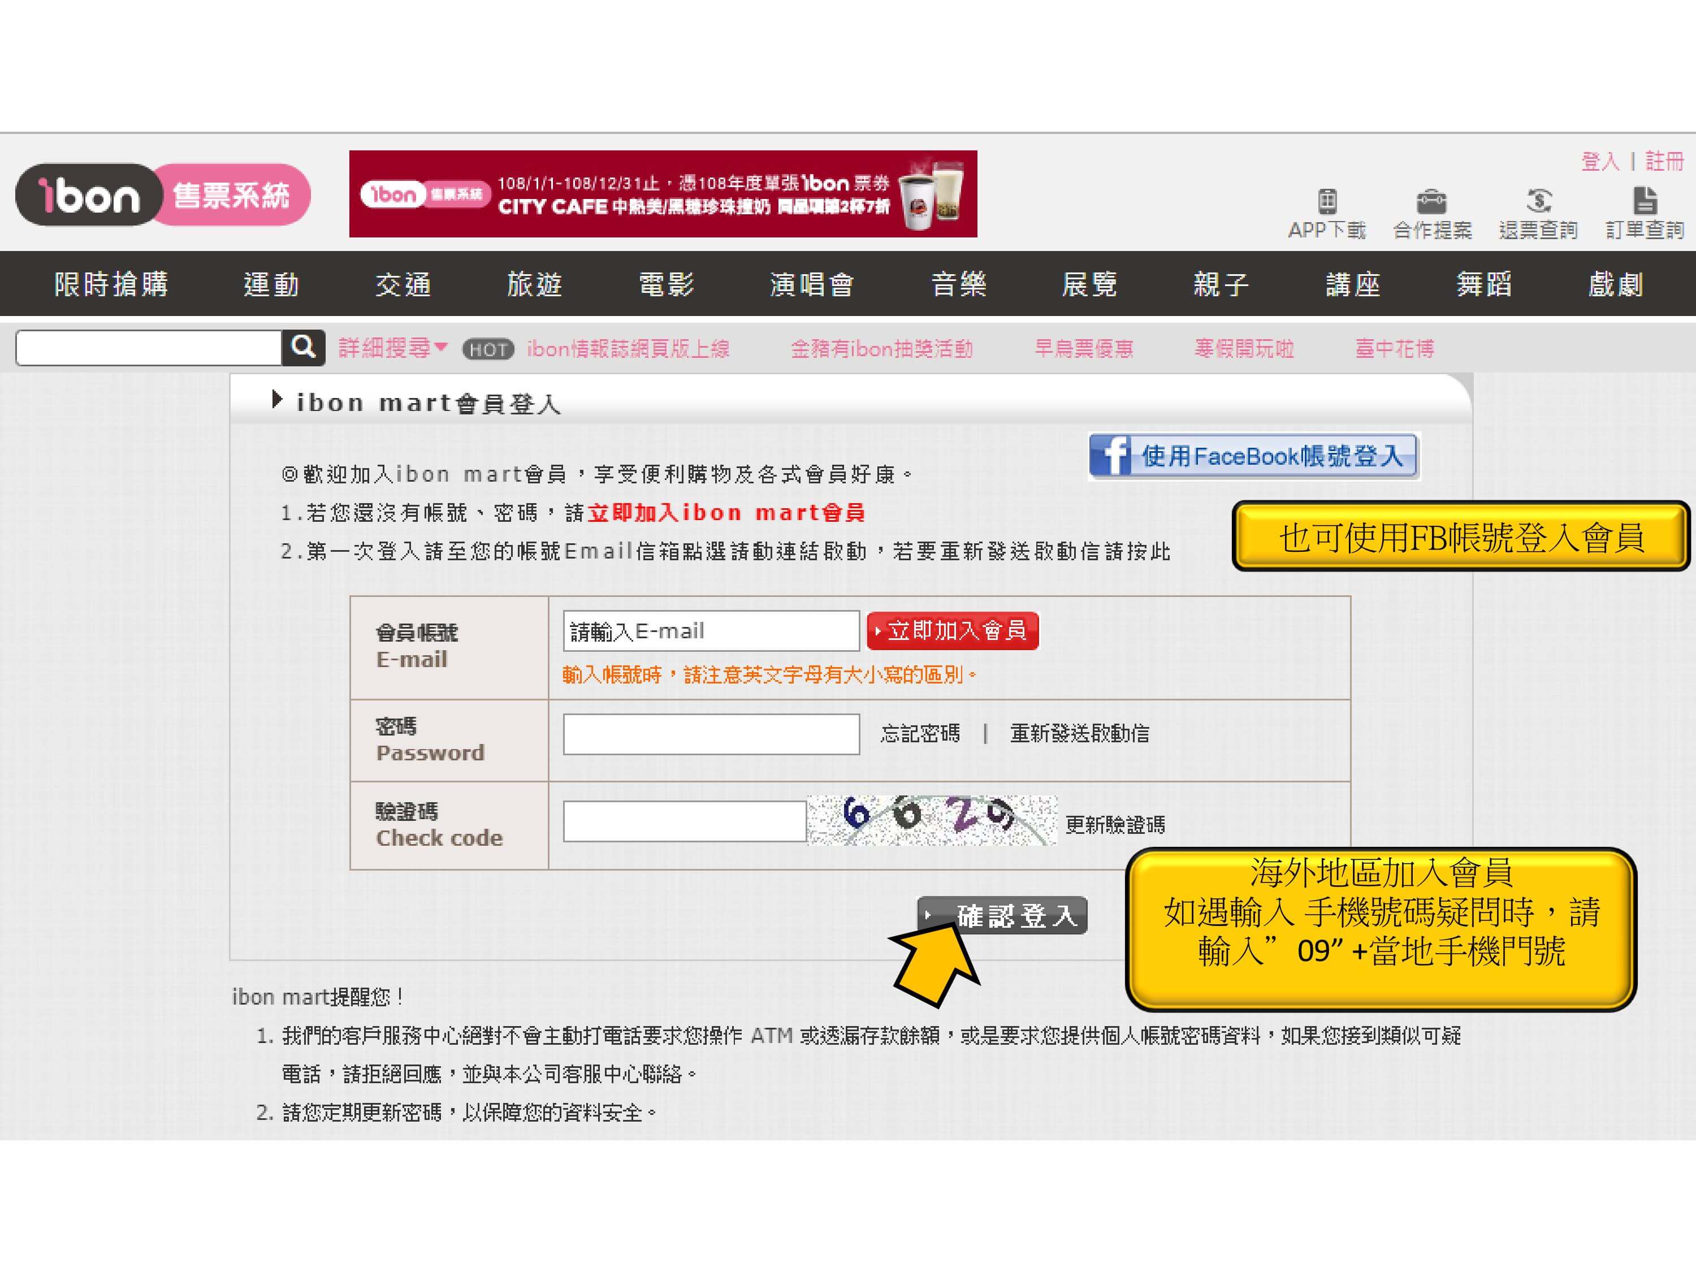Click the 確認登入 button
1696x1272 pixels.
click(1002, 915)
